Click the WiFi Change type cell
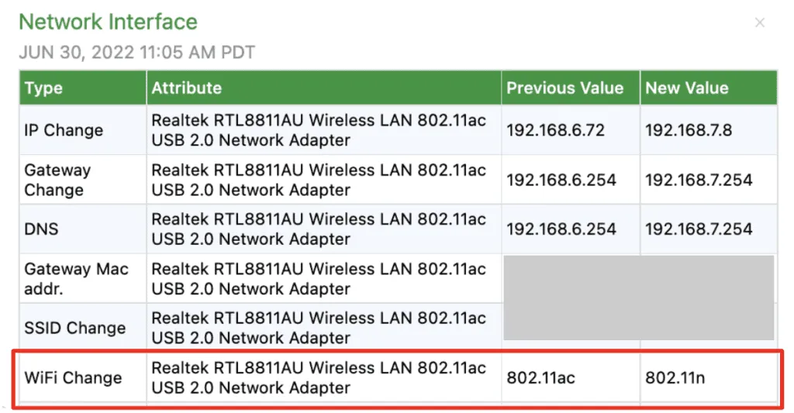The image size is (794, 413). click(73, 378)
